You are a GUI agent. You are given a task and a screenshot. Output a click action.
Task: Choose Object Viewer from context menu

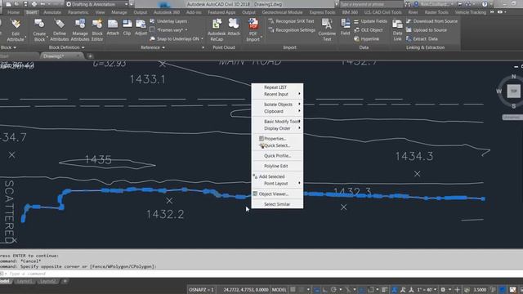[x=277, y=194]
